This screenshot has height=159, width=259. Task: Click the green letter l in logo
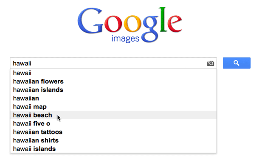[x=163, y=20]
